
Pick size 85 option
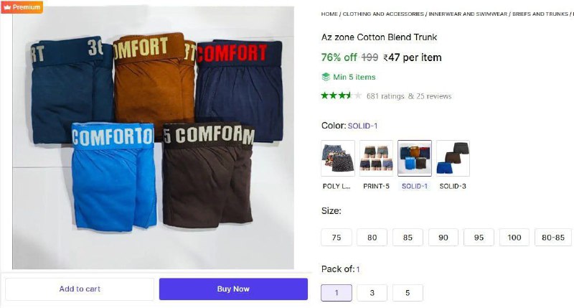tap(408, 237)
